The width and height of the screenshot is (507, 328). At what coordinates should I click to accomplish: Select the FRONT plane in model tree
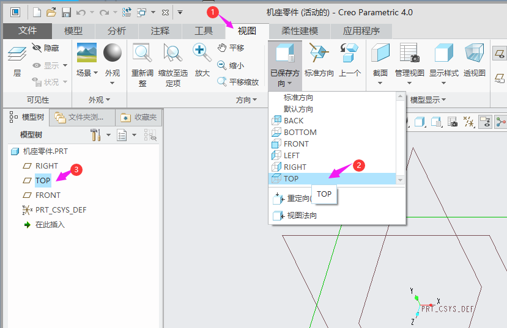(x=48, y=195)
